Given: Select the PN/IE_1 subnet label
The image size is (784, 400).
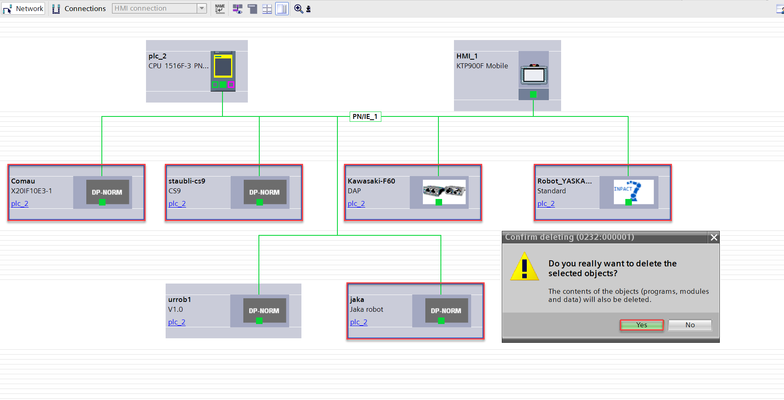Looking at the screenshot, I should pos(365,116).
